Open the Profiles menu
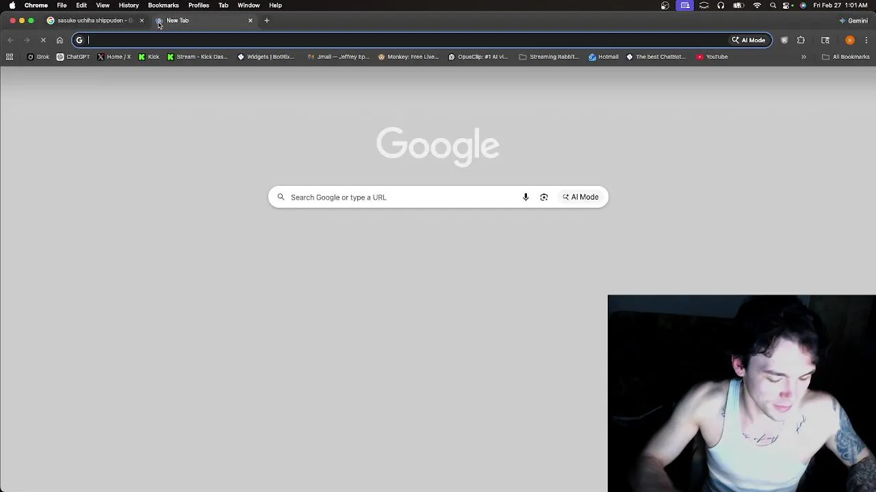The height and width of the screenshot is (492, 876). click(x=198, y=5)
